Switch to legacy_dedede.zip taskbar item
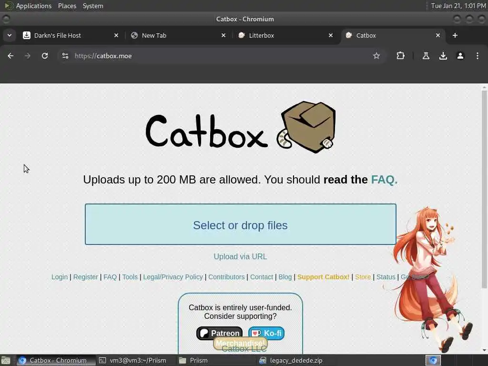Viewport: 488px width, 366px height. click(x=296, y=360)
